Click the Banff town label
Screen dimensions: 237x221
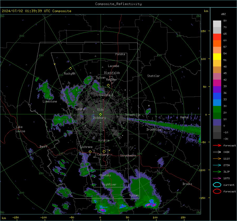[43, 146]
